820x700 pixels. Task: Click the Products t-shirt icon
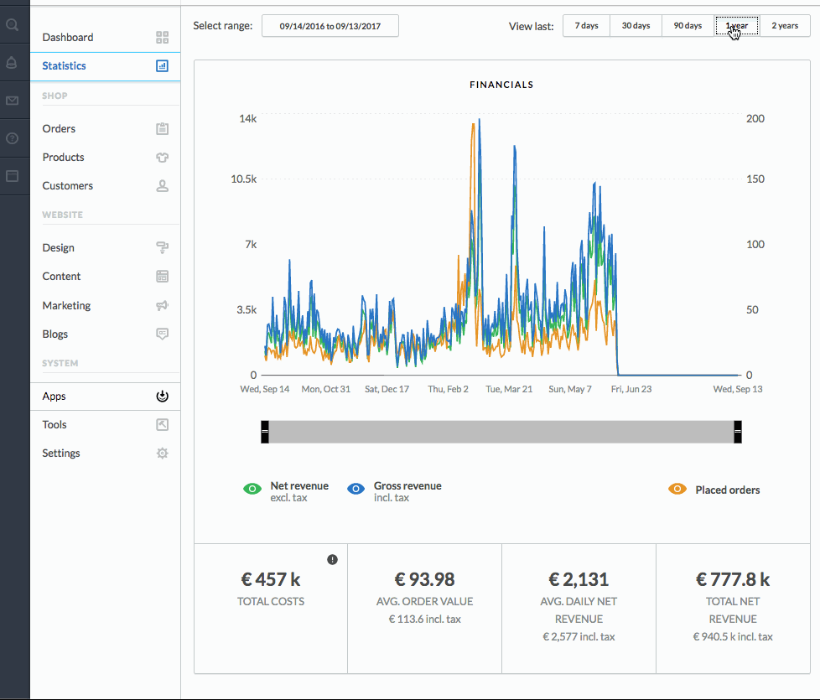point(162,158)
